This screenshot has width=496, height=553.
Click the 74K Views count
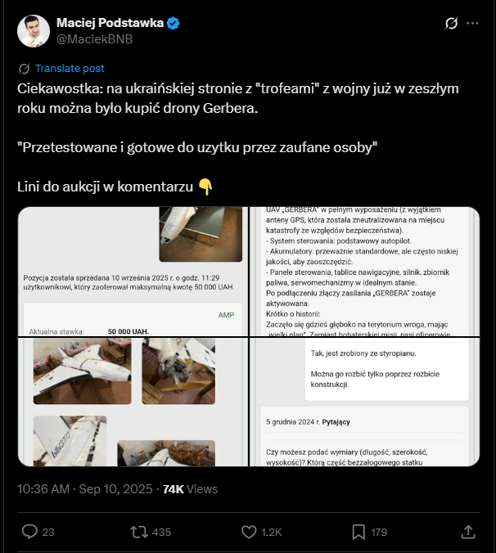[191, 489]
